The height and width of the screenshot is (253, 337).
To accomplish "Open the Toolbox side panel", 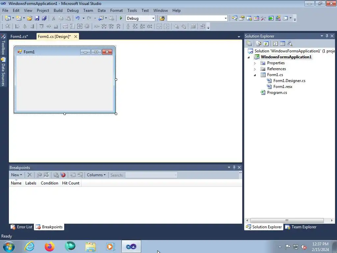I will tap(3, 45).
